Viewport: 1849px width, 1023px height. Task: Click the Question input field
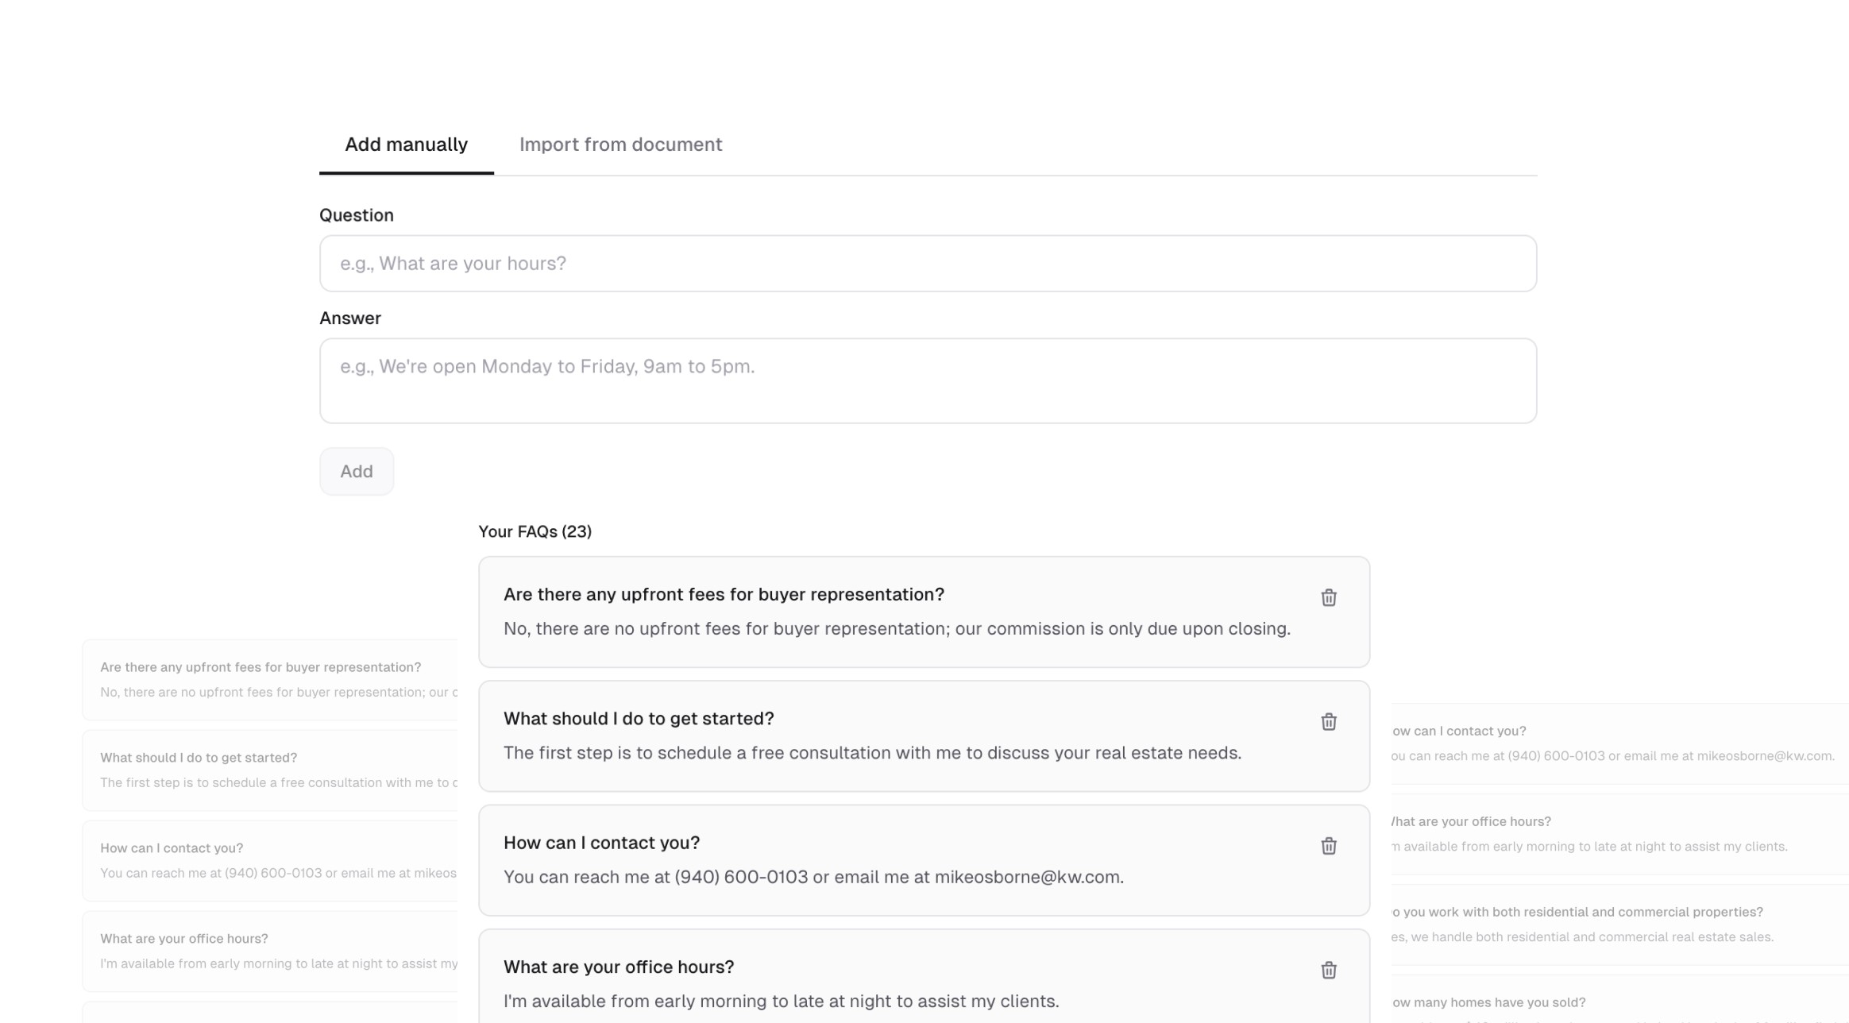tap(927, 264)
